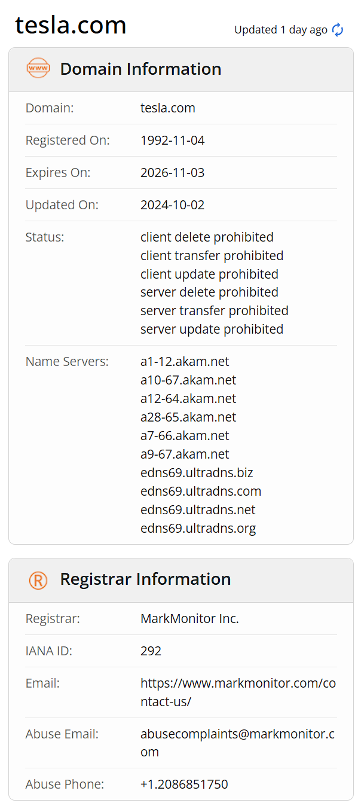Click 'client transfer prohibited' status
This screenshot has width=358, height=809.
tap(212, 255)
